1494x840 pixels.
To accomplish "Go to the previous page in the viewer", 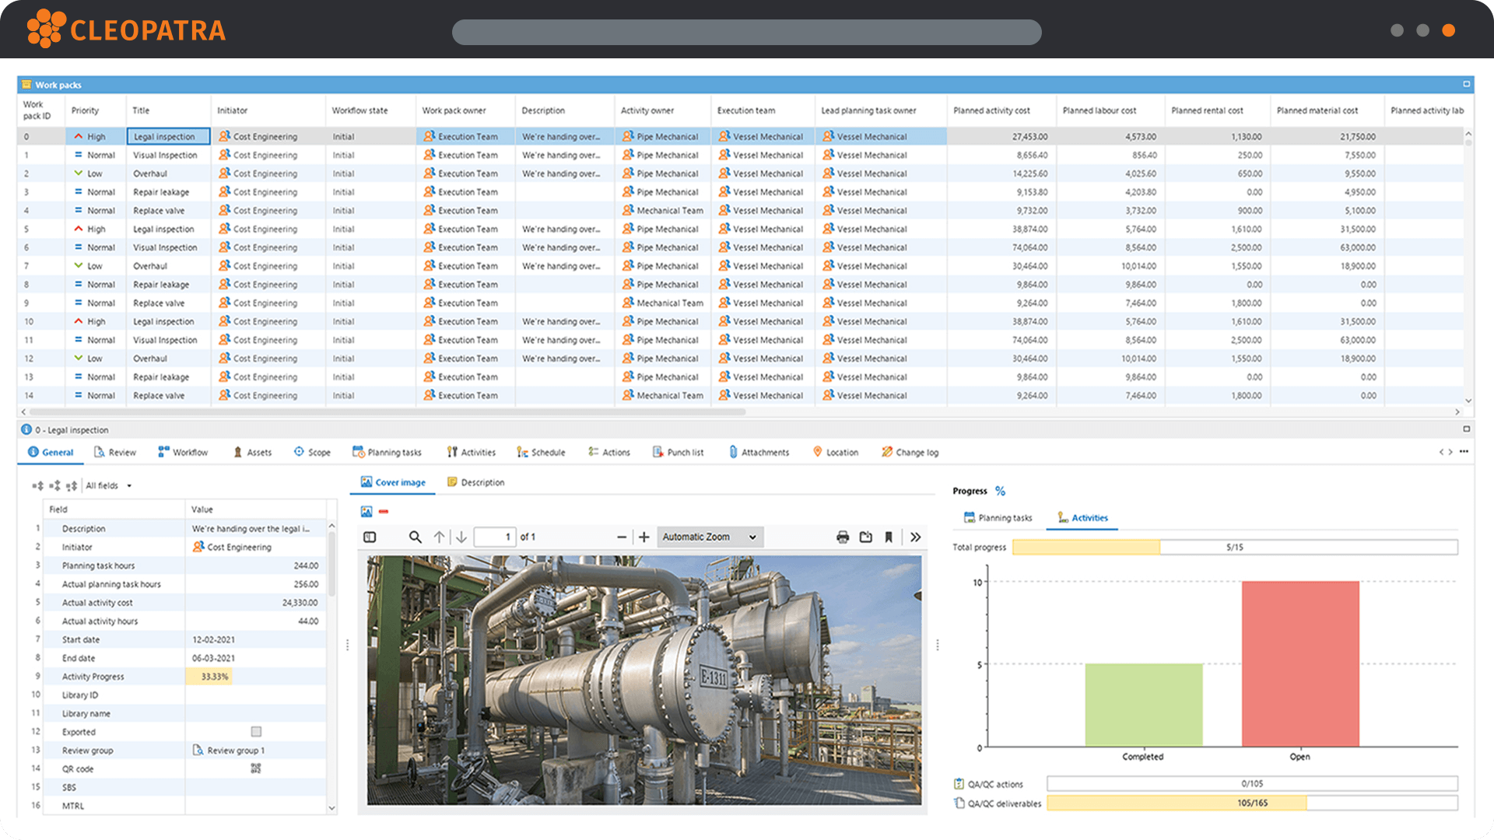I will [440, 537].
